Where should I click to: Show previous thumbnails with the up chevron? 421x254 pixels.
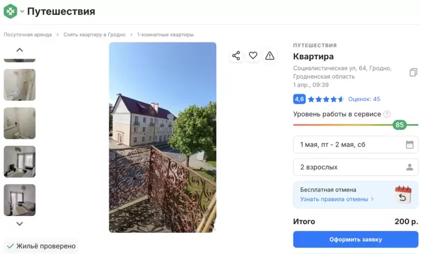[x=20, y=50]
